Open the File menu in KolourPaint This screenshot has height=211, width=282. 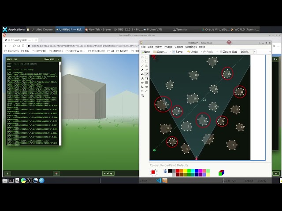143,47
